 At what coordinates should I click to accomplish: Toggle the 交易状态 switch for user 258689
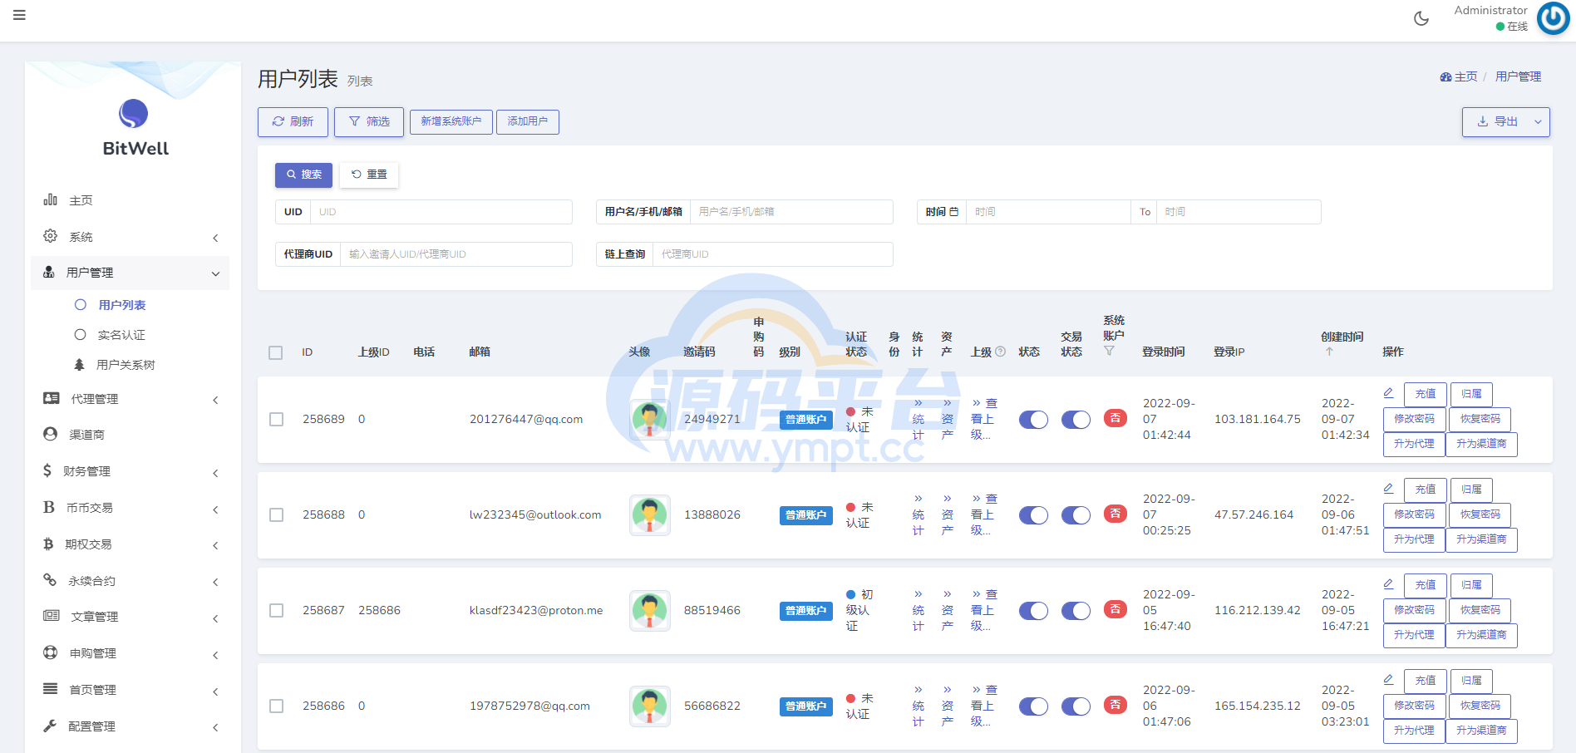click(x=1076, y=420)
